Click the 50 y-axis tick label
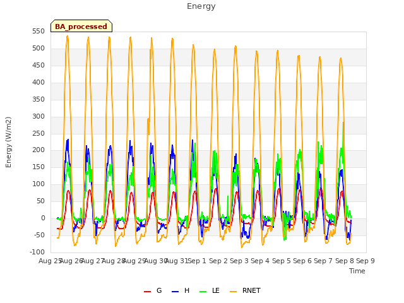 point(40,201)
